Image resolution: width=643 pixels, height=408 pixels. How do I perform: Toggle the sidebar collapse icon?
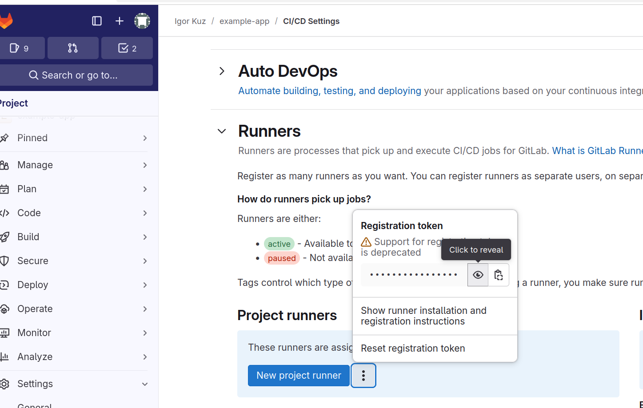tap(97, 21)
